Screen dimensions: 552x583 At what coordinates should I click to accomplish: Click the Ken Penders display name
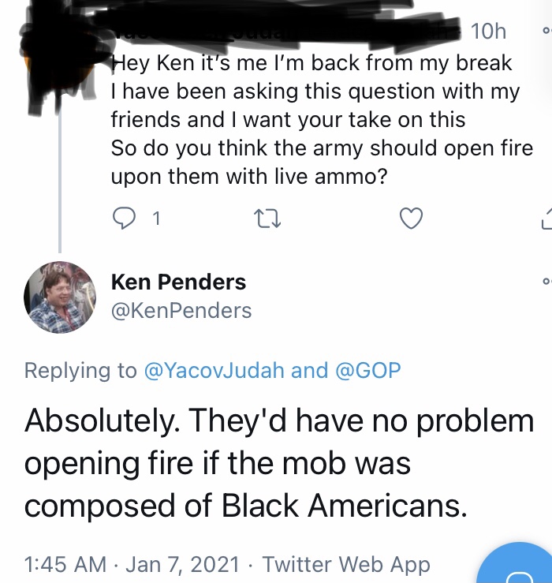point(178,282)
